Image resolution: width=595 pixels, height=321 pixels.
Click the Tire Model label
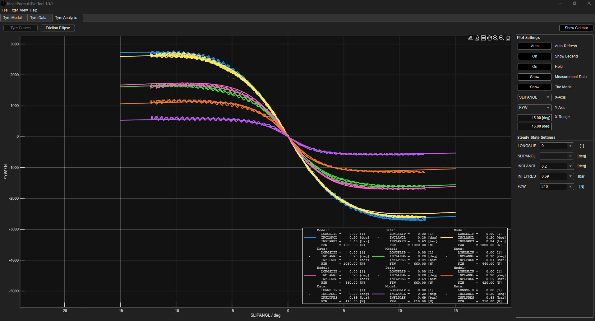564,87
